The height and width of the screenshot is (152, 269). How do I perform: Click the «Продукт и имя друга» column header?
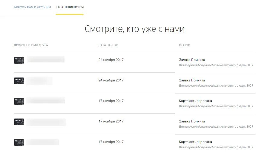pyautogui.click(x=31, y=45)
